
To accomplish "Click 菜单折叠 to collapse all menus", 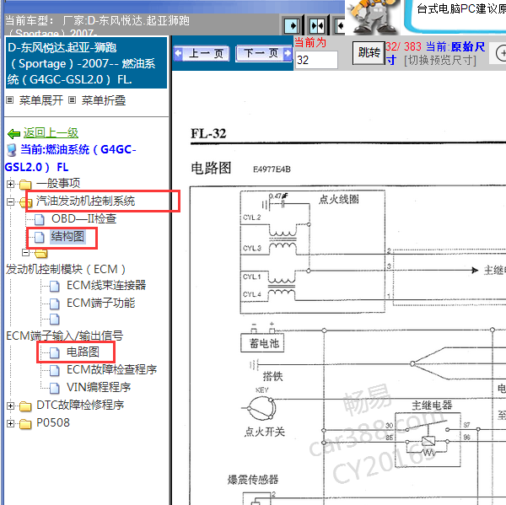I will point(103,100).
